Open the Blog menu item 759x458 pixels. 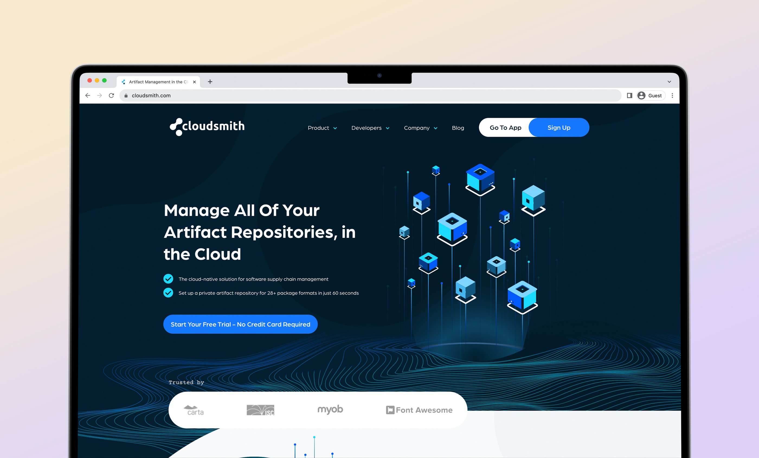click(458, 128)
